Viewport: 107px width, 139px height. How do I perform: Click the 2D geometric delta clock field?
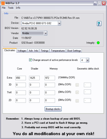pyautogui.click(x=87, y=101)
